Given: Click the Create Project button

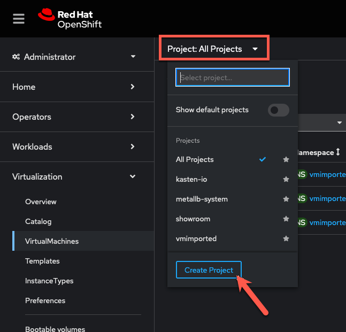Looking at the screenshot, I should pyautogui.click(x=209, y=270).
